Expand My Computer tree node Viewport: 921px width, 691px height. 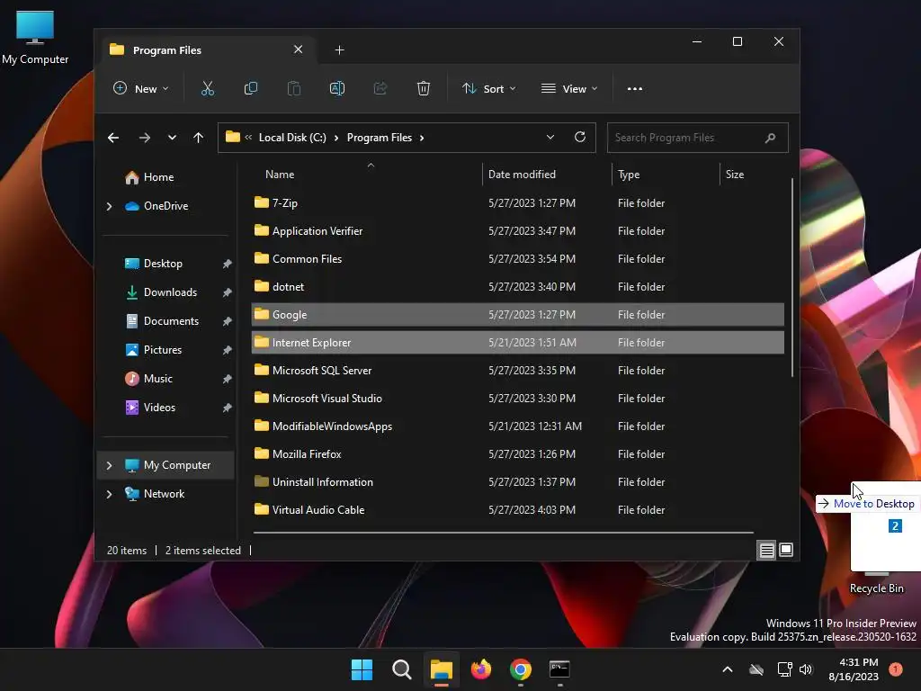109,465
